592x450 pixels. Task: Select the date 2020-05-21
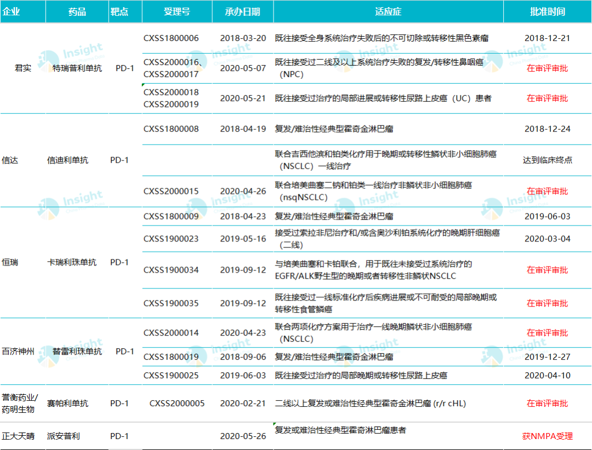[243, 98]
